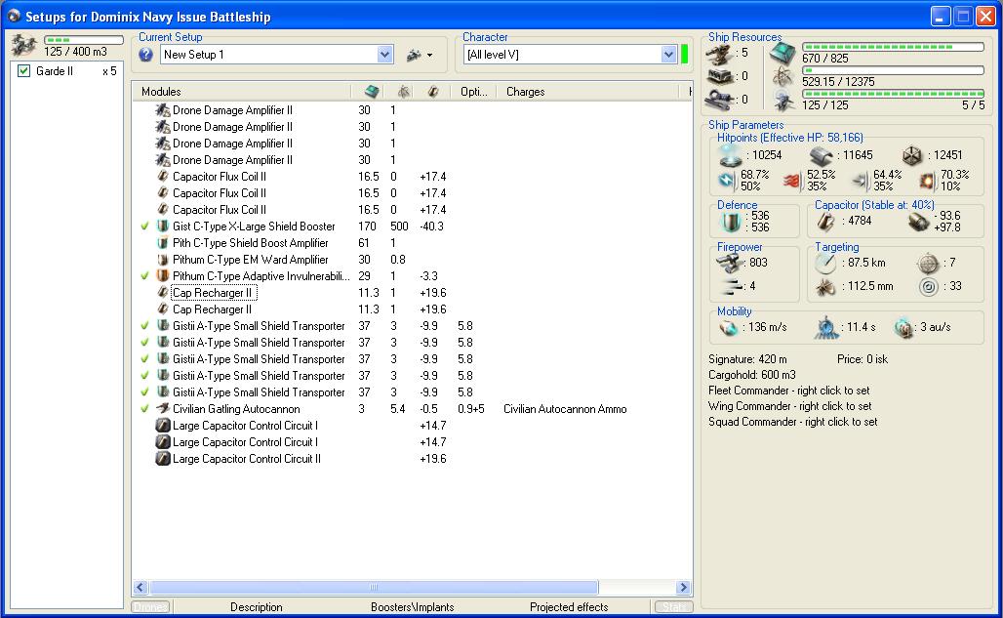This screenshot has width=1003, height=618.
Task: Open the Current Setup dropdown
Action: tap(384, 56)
